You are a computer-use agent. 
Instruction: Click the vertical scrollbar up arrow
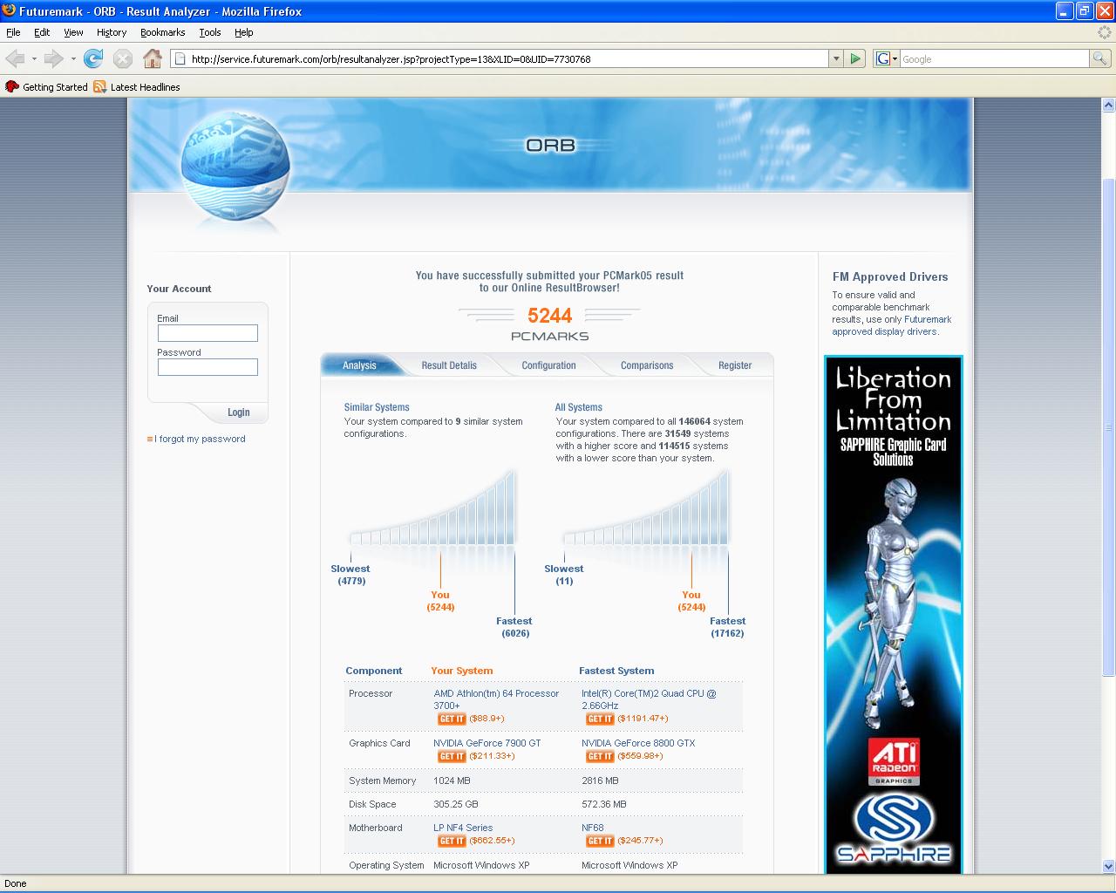(1108, 106)
